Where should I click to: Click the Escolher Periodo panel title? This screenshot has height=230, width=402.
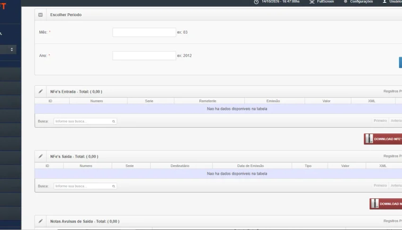(66, 15)
